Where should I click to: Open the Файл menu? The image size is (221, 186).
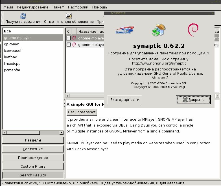click(8, 7)
